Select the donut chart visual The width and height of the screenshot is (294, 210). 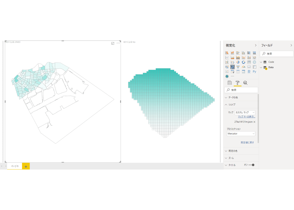tap(243, 62)
